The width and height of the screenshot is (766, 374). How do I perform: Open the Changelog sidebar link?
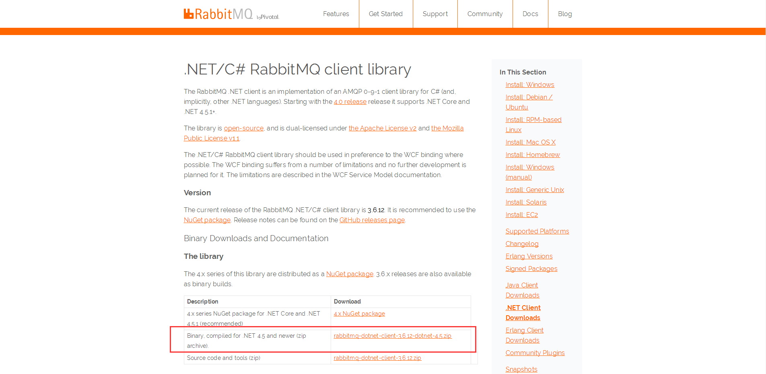coord(522,244)
